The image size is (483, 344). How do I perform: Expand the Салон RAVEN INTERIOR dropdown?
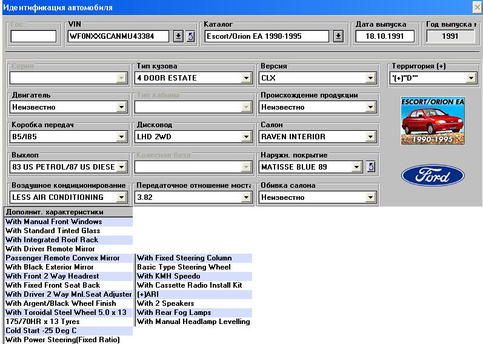tap(370, 137)
